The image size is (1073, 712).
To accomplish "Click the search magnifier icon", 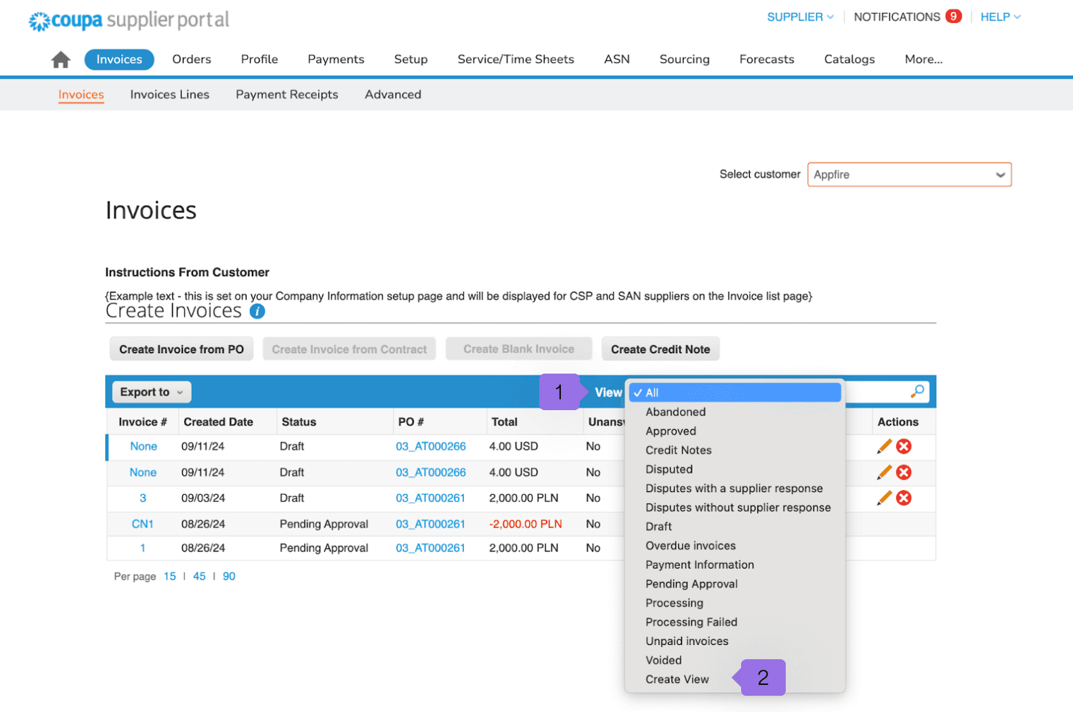I will coord(917,391).
